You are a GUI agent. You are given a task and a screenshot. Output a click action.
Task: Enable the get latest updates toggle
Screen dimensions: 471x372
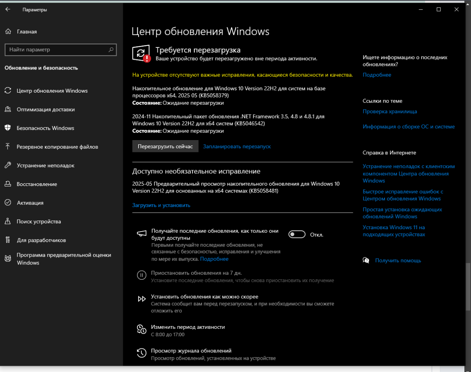297,235
